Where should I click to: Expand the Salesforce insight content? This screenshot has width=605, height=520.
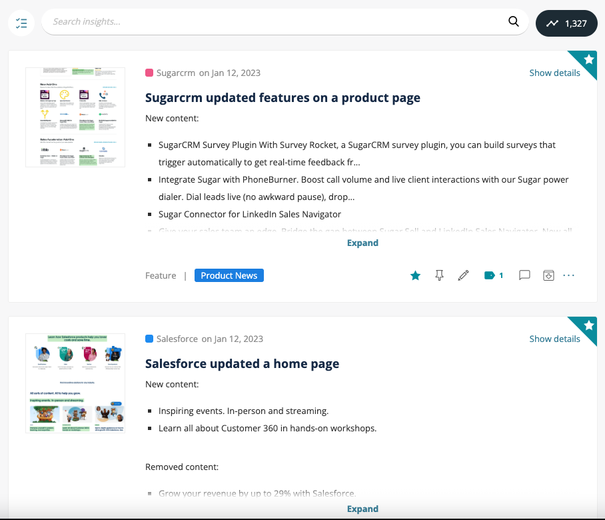[x=362, y=509]
